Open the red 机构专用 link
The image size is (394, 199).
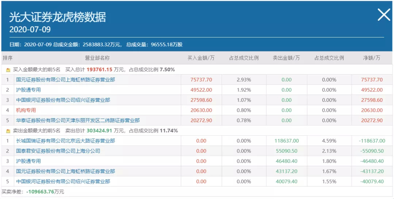pos(26,110)
